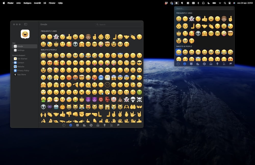Open Objects category in the popover
This screenshot has height=165, width=255.
pyautogui.click(x=218, y=64)
